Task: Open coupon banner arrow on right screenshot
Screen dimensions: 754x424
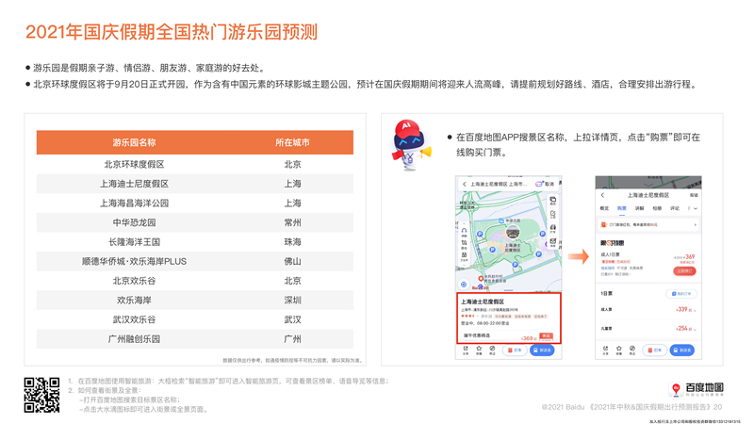Action: [696, 224]
